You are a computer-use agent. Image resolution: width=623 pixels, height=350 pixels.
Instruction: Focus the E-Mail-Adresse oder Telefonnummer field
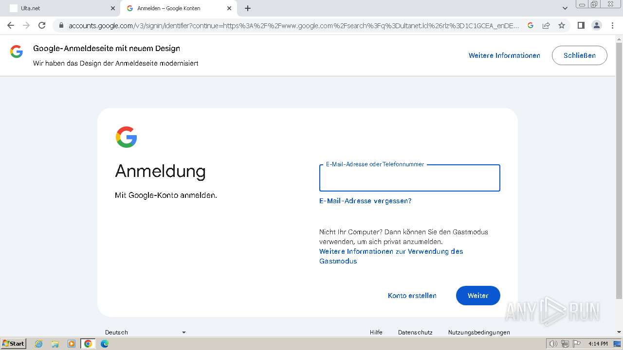coord(409,178)
